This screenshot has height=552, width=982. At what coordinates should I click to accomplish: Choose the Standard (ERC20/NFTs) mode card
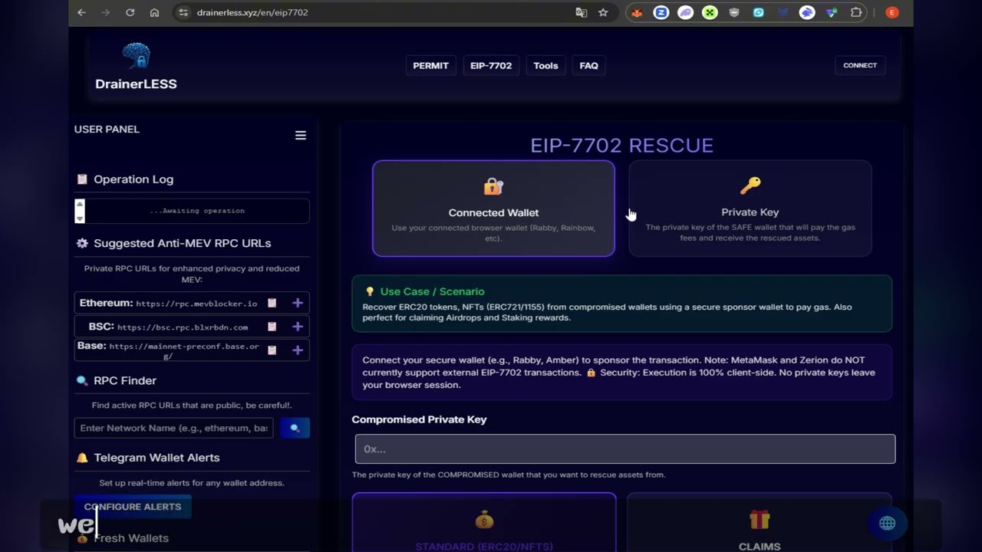point(484,523)
